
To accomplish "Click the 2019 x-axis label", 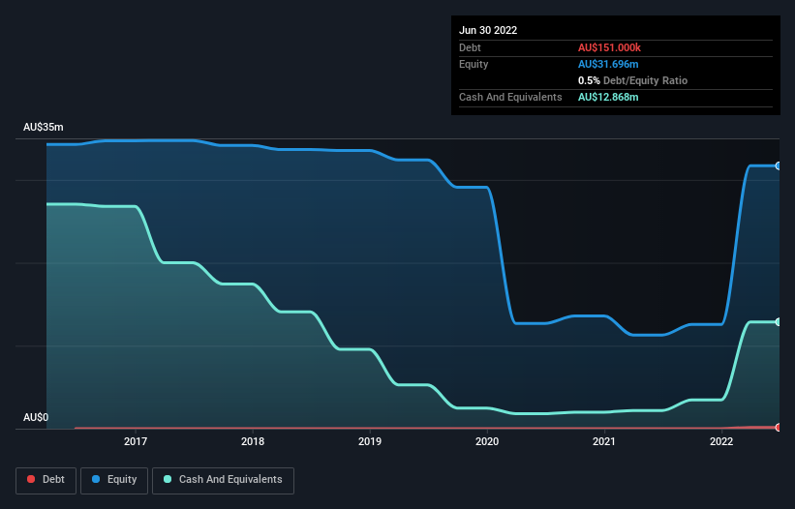I will pyautogui.click(x=370, y=441).
